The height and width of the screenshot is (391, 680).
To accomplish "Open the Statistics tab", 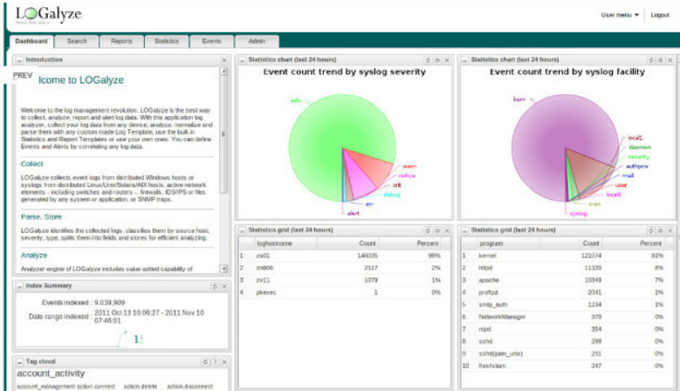I will 167,41.
